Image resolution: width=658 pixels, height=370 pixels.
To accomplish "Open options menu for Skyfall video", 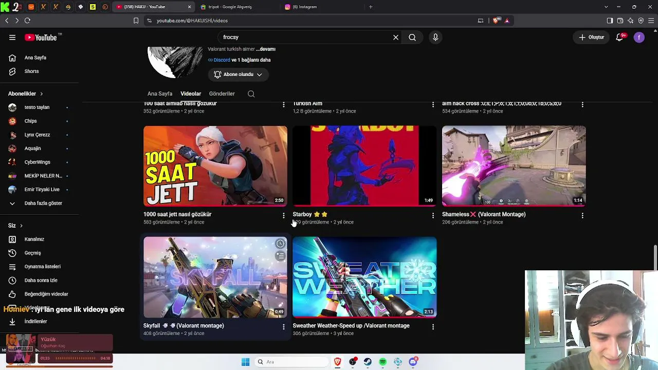I will tap(283, 326).
